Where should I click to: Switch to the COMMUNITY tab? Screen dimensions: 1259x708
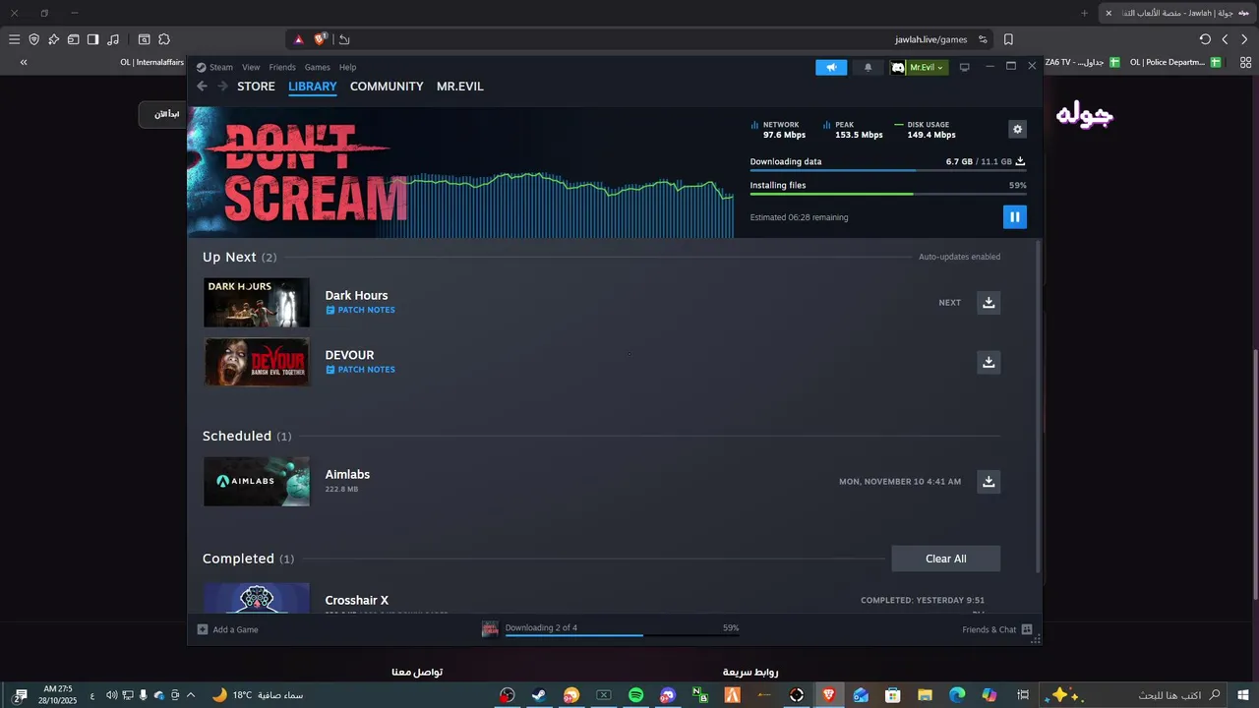tap(387, 87)
